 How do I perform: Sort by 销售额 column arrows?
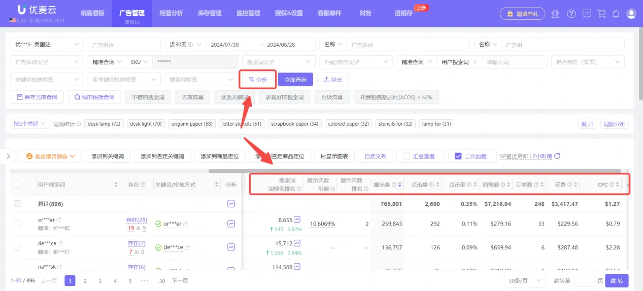tap(507, 185)
